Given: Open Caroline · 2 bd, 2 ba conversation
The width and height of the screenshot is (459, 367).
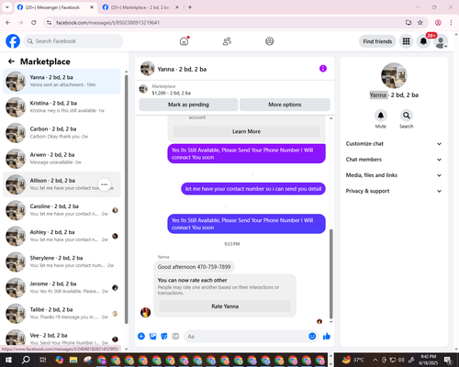Looking at the screenshot, I should [x=62, y=210].
